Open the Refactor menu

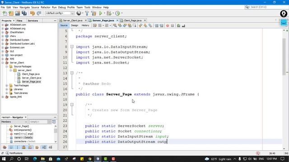coord(46,7)
